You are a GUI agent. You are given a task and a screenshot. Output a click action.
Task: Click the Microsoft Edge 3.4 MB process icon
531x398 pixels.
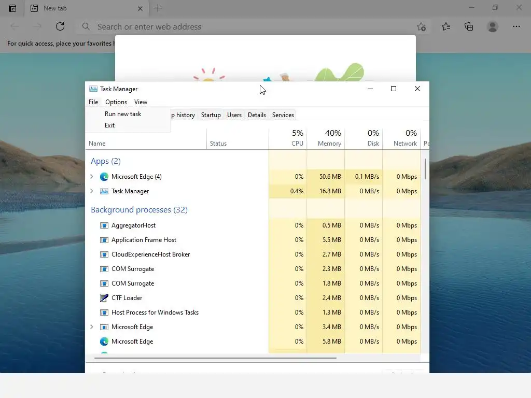click(104, 328)
